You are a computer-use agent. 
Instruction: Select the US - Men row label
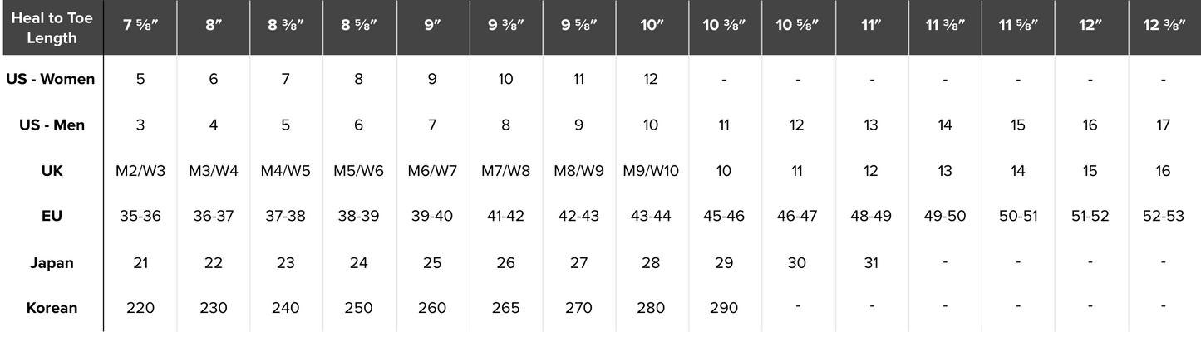click(x=52, y=125)
